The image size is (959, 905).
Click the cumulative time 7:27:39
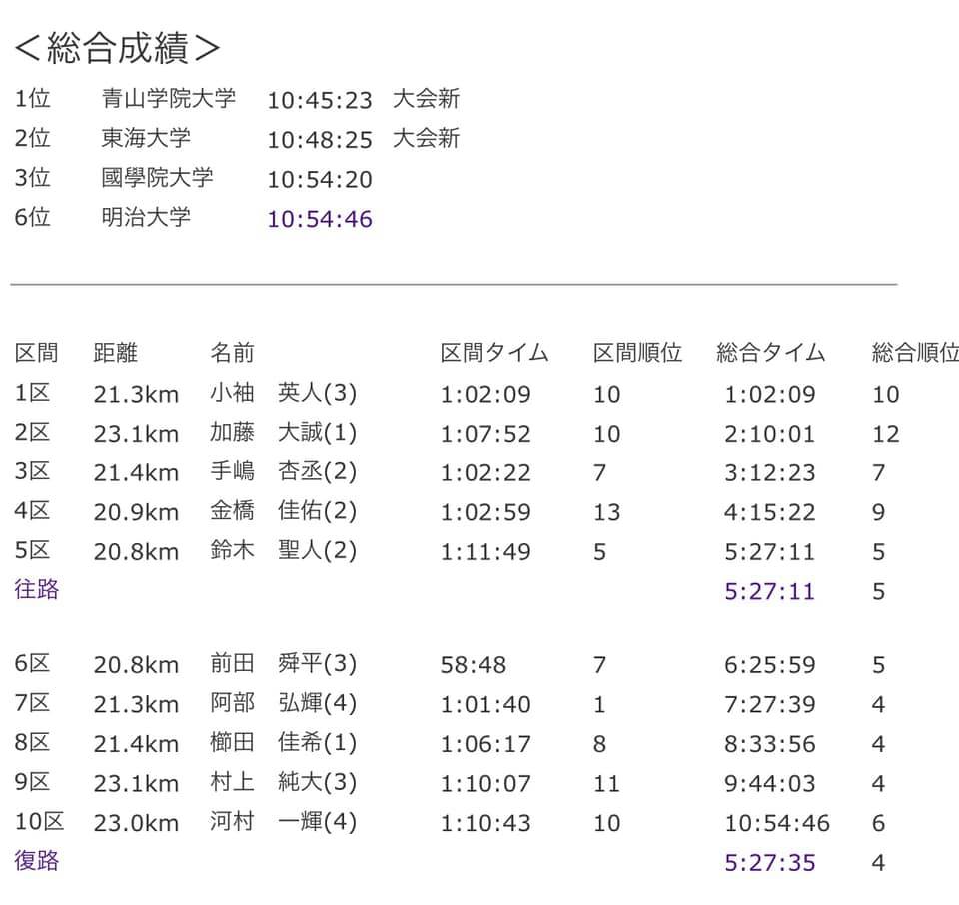(x=769, y=705)
